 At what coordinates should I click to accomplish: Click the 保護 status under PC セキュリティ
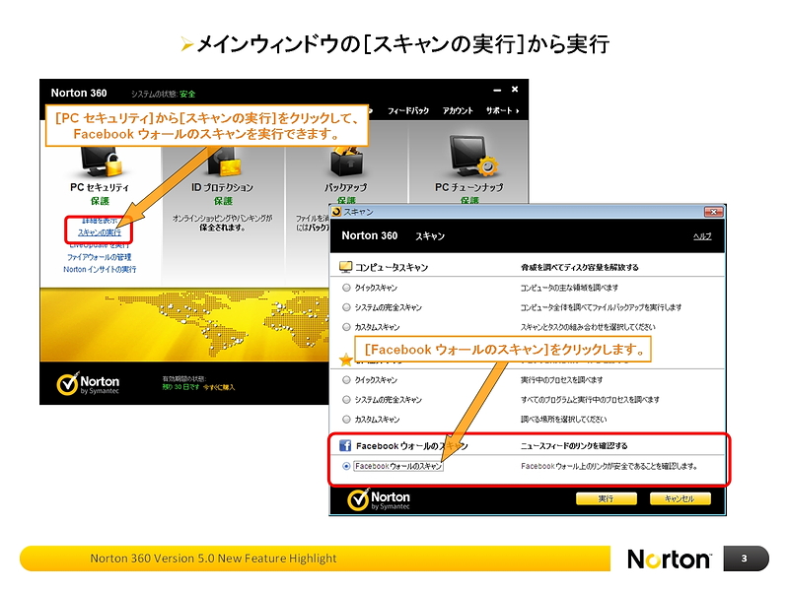click(x=100, y=201)
